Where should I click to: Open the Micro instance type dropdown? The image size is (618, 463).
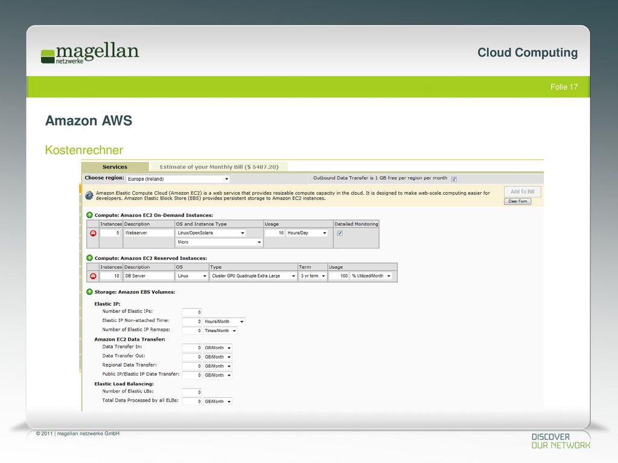coord(220,242)
